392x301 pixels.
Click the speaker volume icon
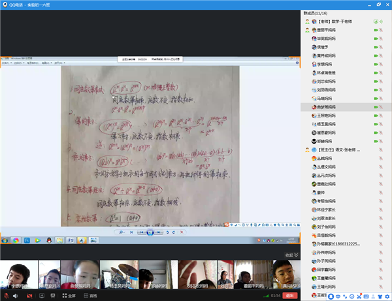tap(15, 296)
